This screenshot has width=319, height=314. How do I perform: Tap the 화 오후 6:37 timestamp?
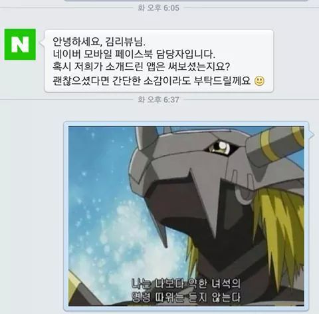pos(158,100)
